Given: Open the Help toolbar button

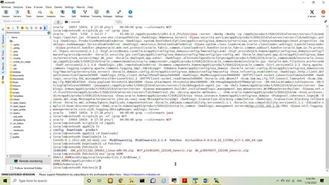Looking at the screenshot, I should (x=130, y=14).
